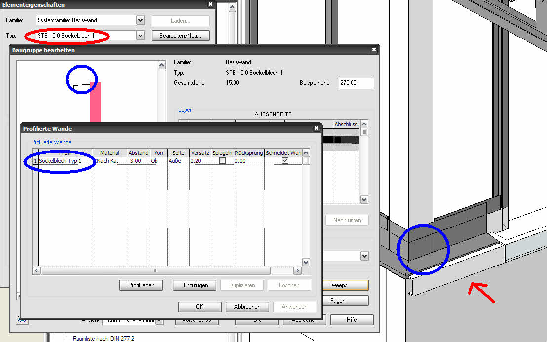Click the down arrow of the Layer table scrollbar
The width and height of the screenshot is (547, 342).
click(364, 200)
